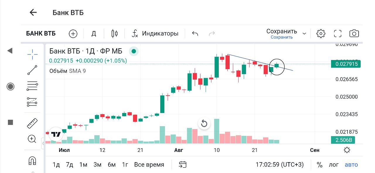Select the trend line drawing tool
This screenshot has height=173, width=375.
click(32, 70)
